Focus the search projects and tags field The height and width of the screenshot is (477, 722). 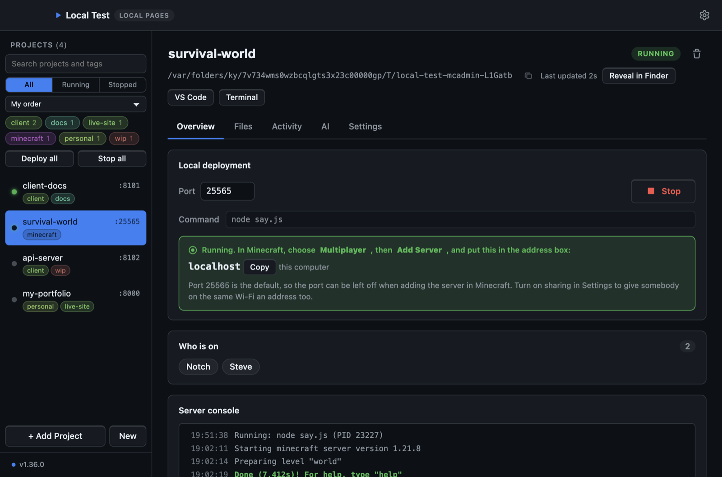point(75,64)
